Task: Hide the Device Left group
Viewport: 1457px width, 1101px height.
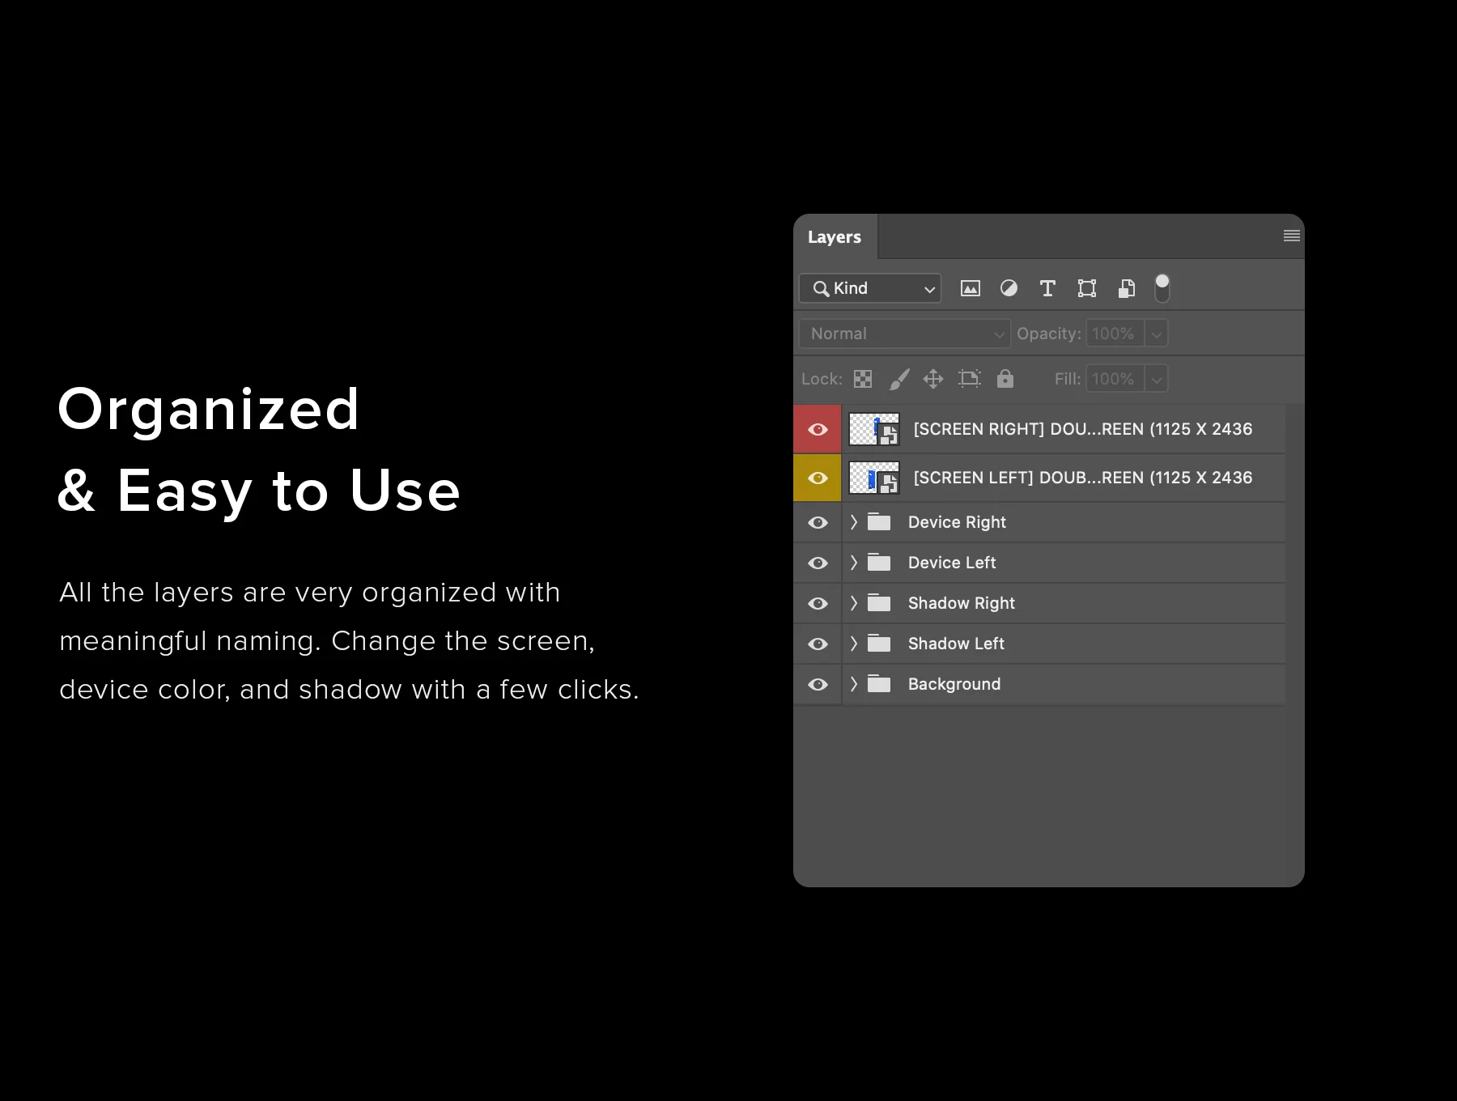Action: coord(818,563)
